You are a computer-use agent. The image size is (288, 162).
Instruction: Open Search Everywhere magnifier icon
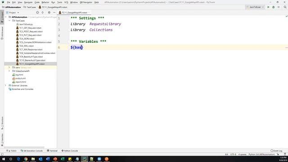285,7
